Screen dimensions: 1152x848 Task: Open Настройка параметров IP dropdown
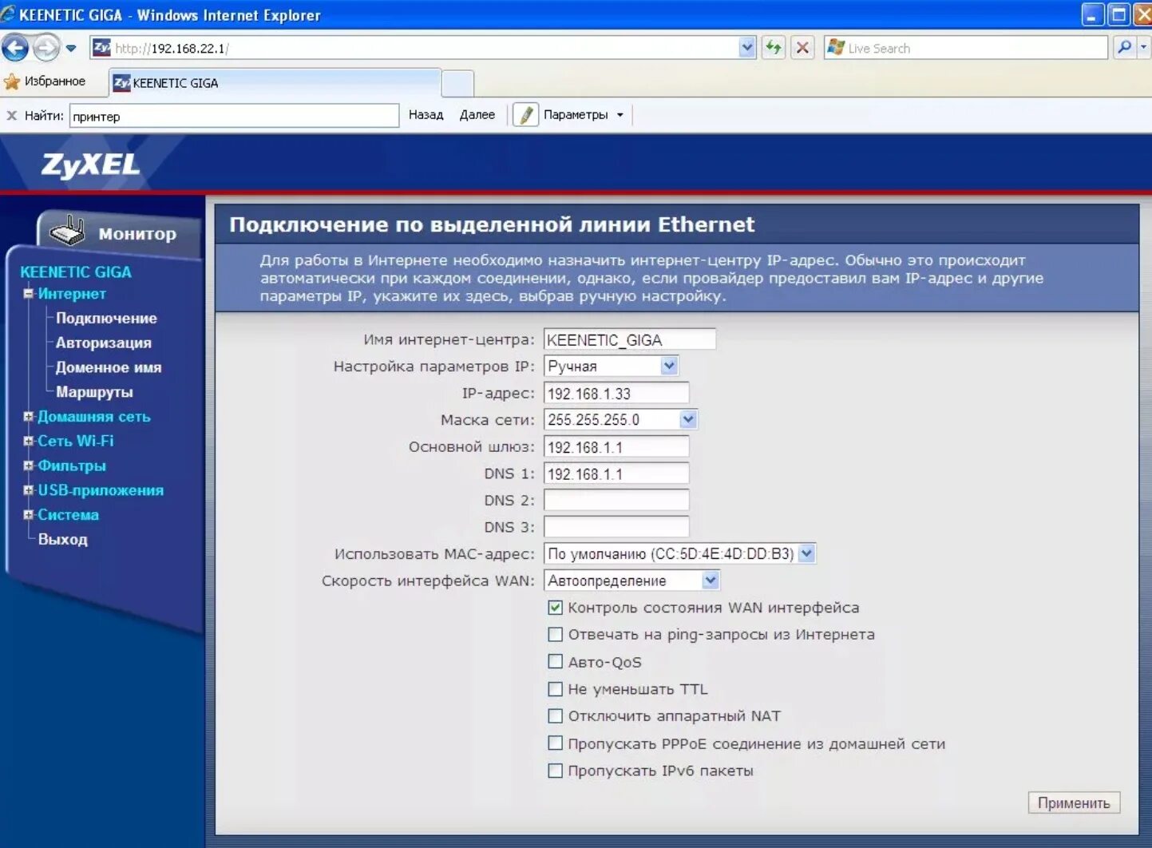tap(612, 366)
